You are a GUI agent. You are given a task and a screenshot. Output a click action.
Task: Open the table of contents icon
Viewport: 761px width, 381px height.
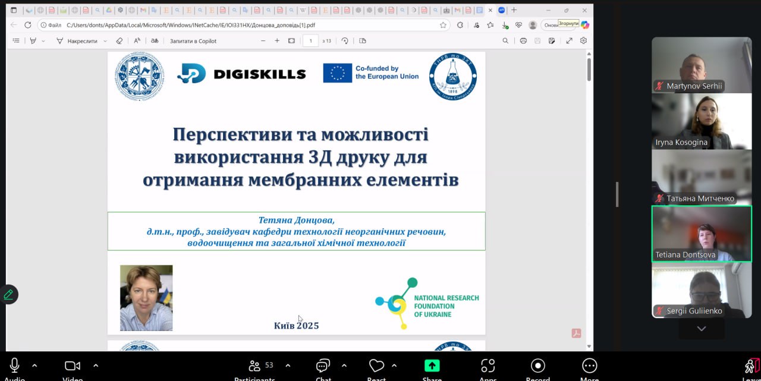pyautogui.click(x=16, y=41)
